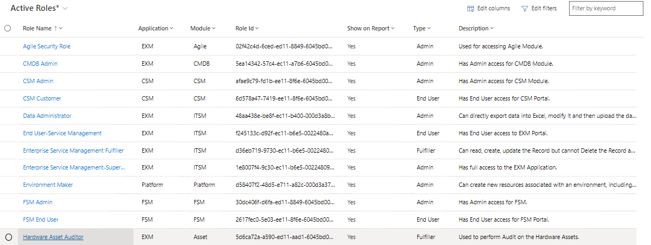The width and height of the screenshot is (651, 245).
Task: Expand the Role Id column header menu
Action: click(x=257, y=28)
